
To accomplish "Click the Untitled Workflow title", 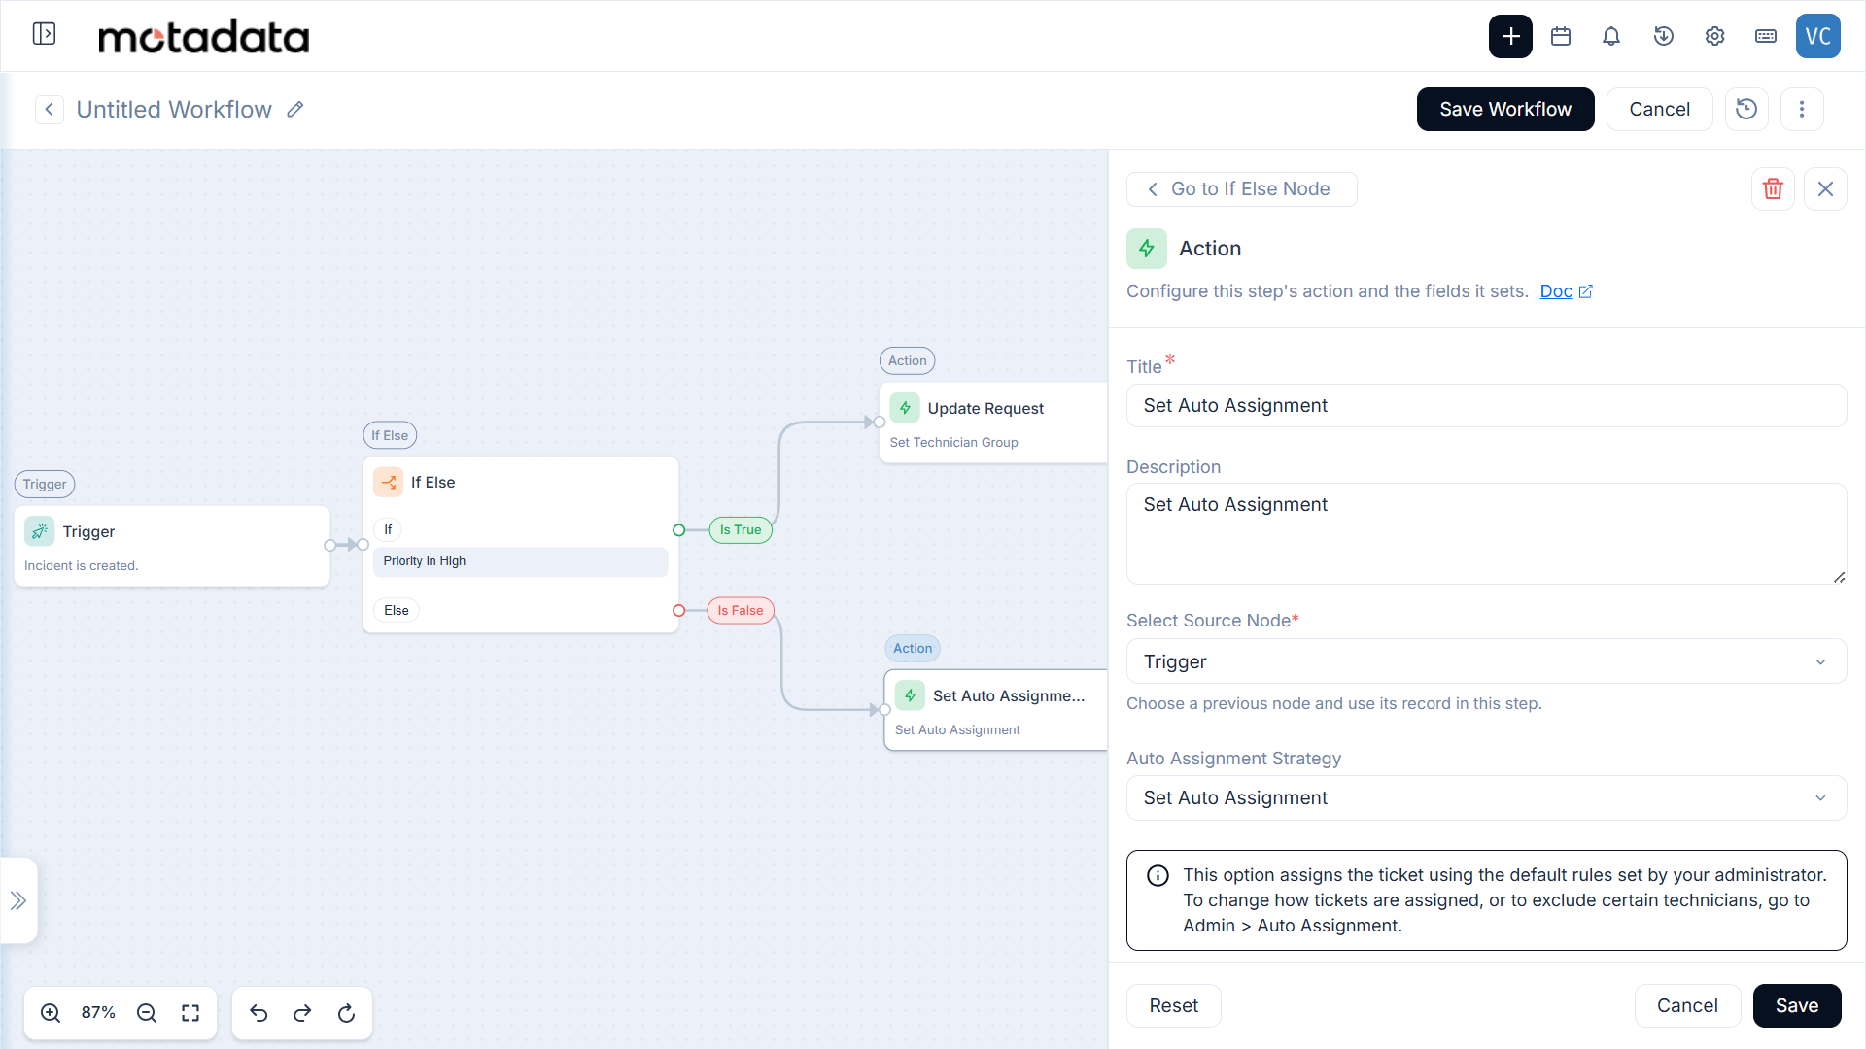I will click(174, 109).
